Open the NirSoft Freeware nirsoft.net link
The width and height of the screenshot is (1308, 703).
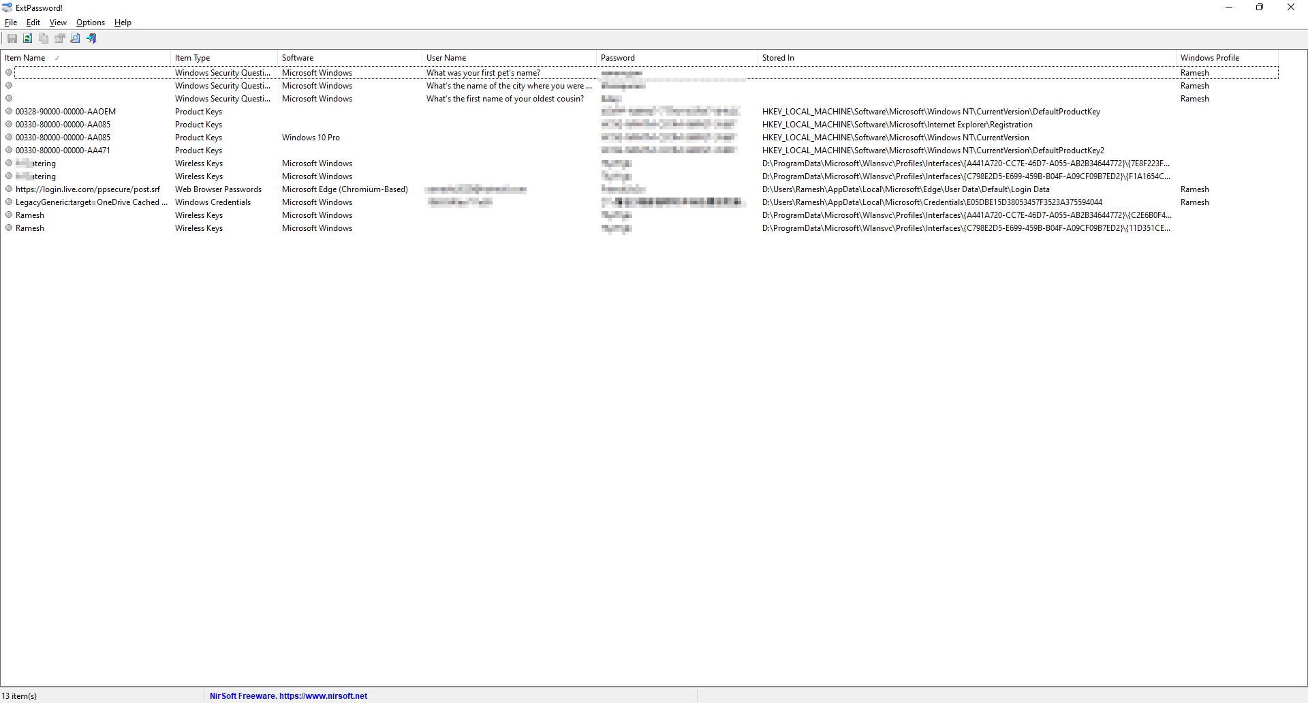point(288,696)
